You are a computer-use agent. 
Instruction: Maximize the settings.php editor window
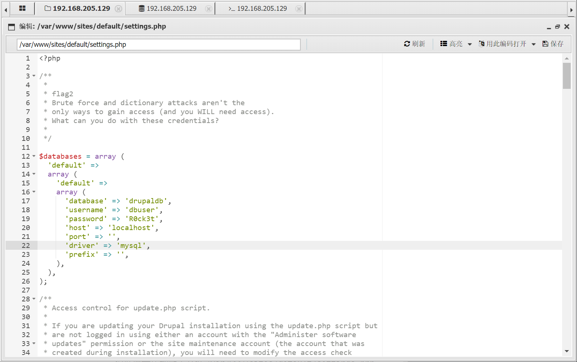[x=557, y=27]
